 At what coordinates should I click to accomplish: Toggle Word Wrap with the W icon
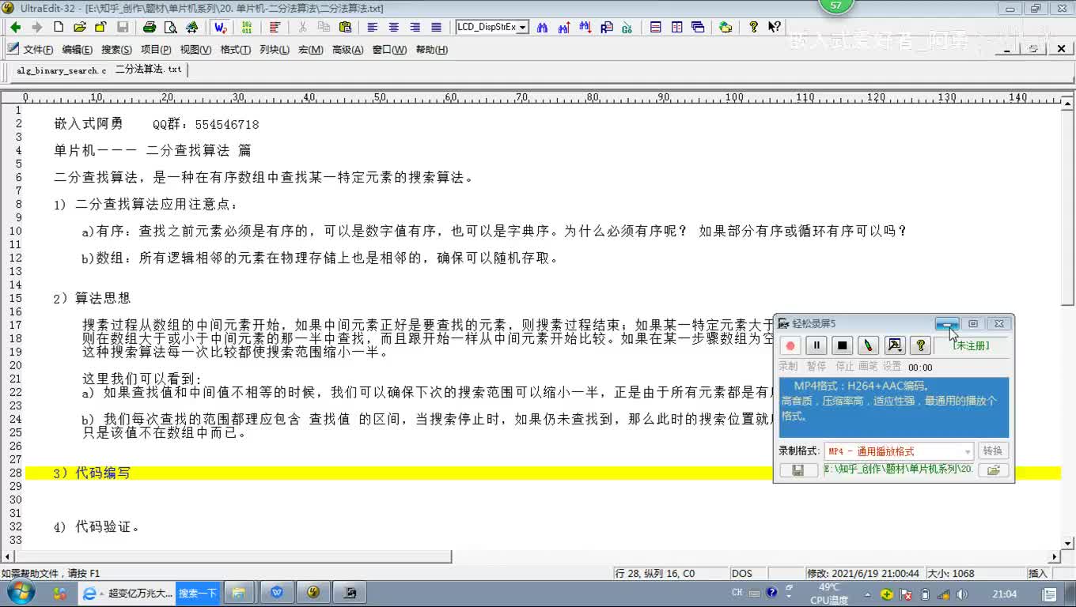(x=221, y=27)
